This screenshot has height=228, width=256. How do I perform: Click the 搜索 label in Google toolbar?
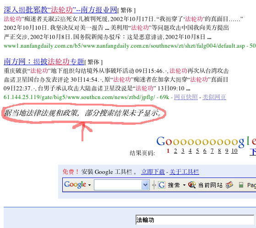174,185
